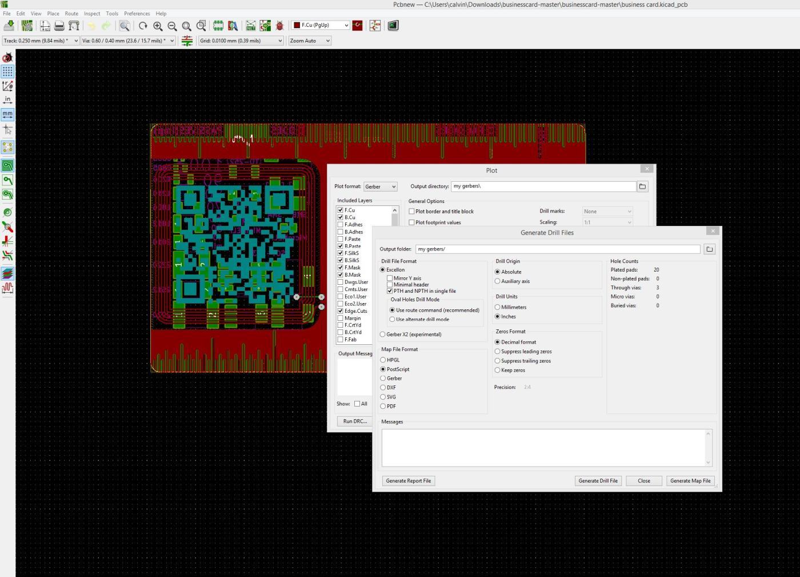Click the Refresh view icon
This screenshot has width=800, height=577.
pyautogui.click(x=143, y=26)
